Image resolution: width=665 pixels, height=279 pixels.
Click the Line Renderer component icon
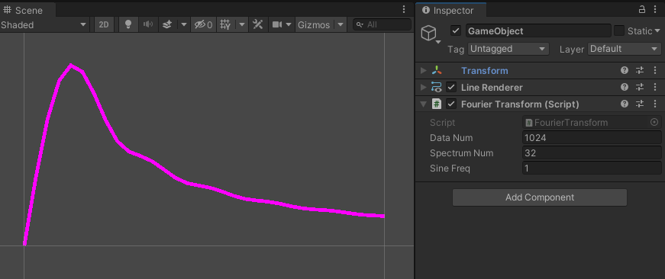point(437,87)
